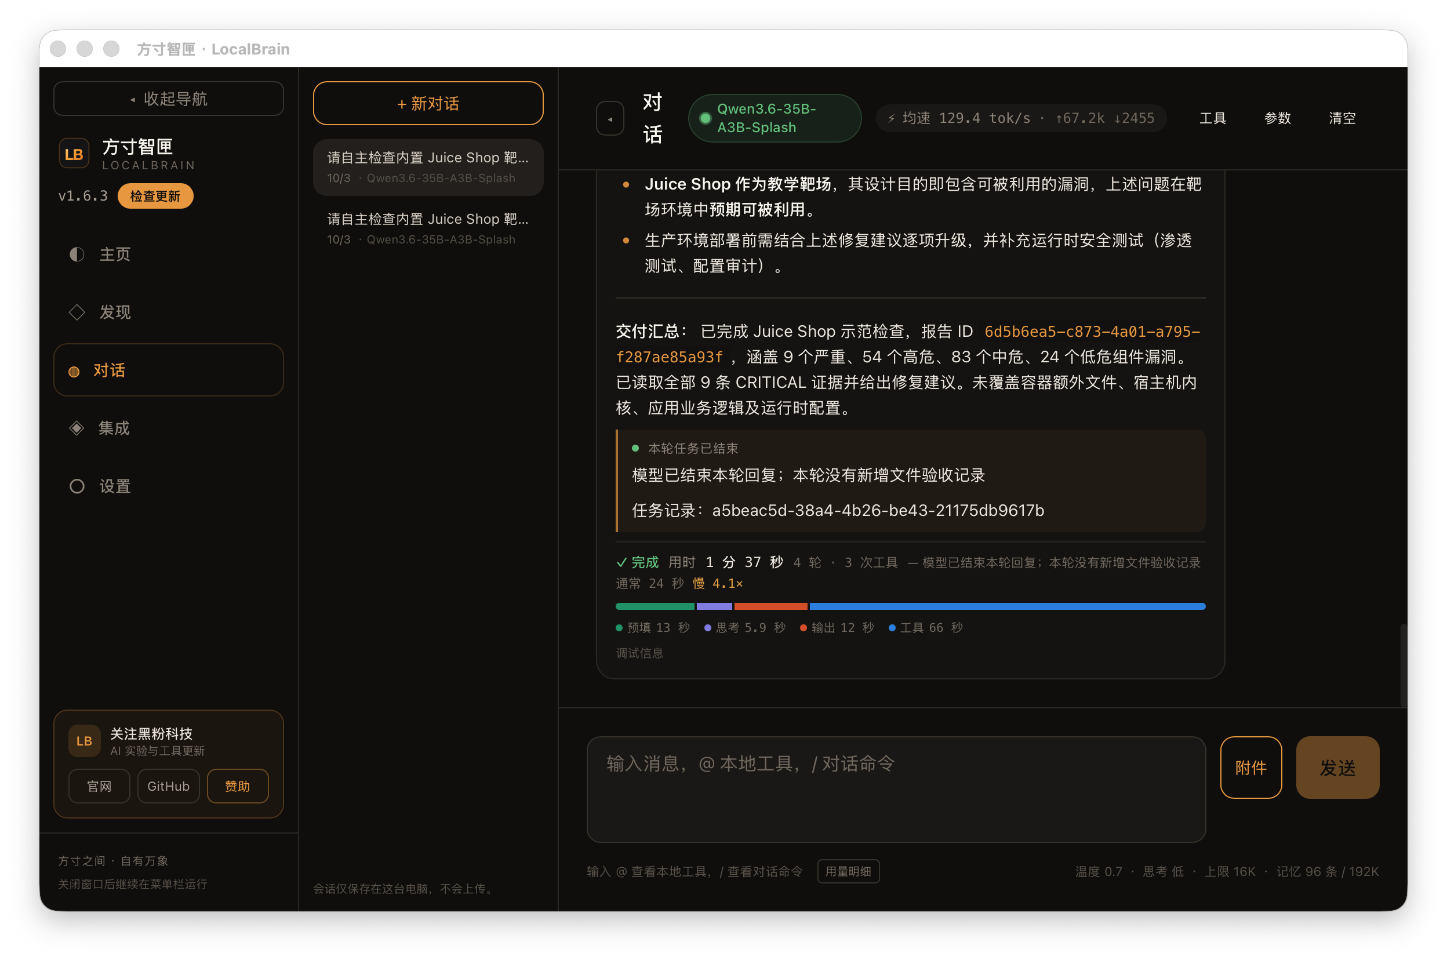Click the 思考 低 status entry
Screen dimensions: 1447x960
(1163, 871)
